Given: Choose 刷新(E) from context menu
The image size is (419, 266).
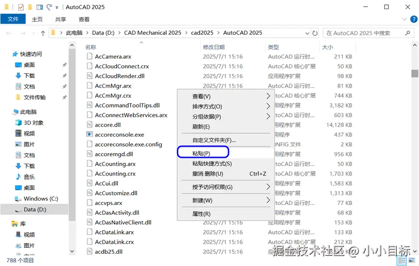Looking at the screenshot, I should point(226,127).
